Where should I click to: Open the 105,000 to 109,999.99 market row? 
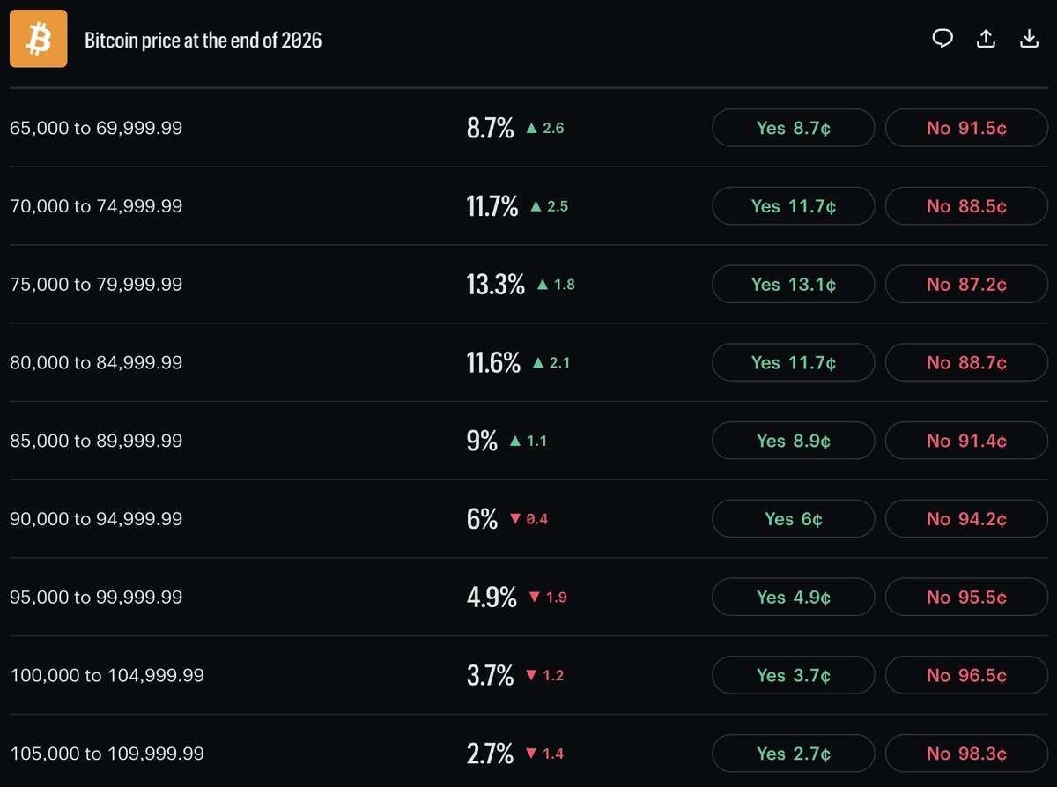coord(528,754)
